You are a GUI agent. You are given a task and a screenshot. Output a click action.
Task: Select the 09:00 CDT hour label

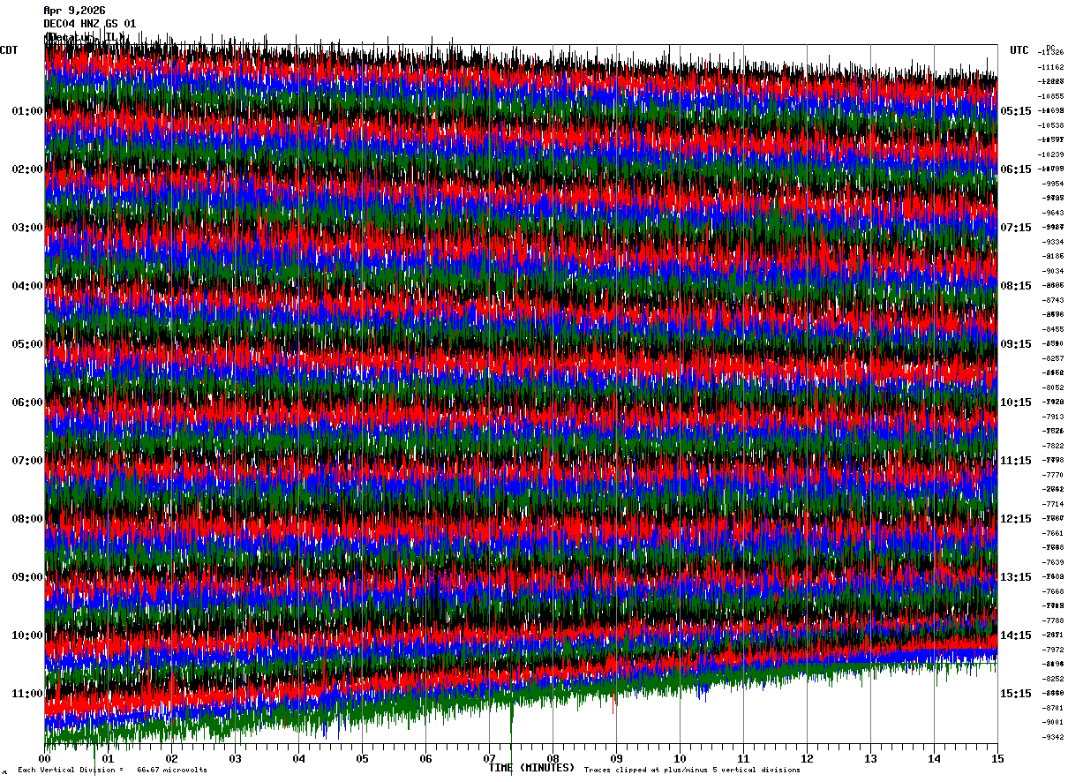pos(27,577)
